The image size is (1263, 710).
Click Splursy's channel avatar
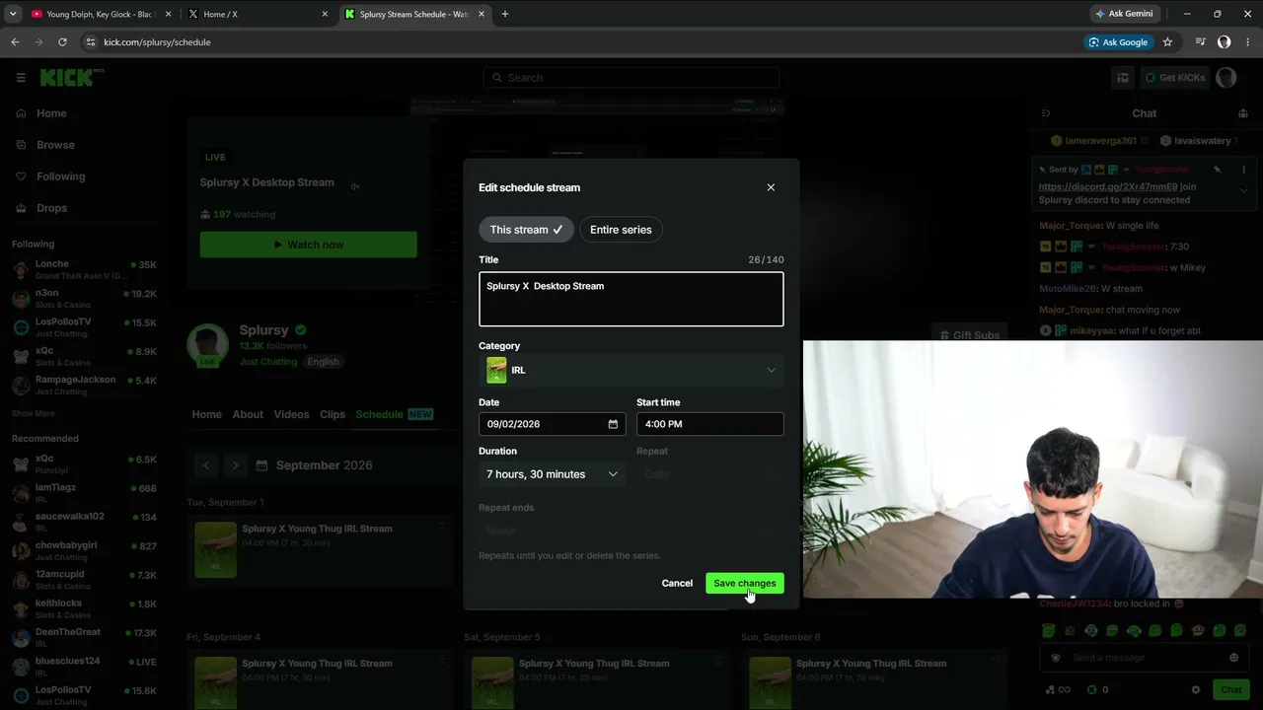tap(207, 344)
